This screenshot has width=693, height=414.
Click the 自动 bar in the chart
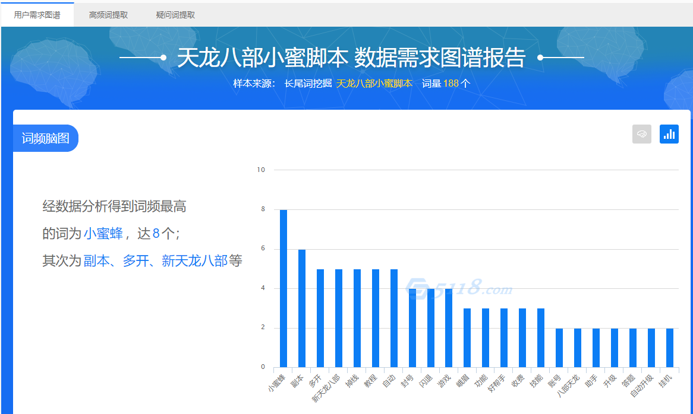[394, 318]
